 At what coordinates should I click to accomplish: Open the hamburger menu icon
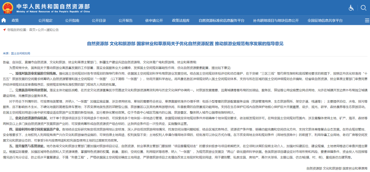[x=367, y=21]
